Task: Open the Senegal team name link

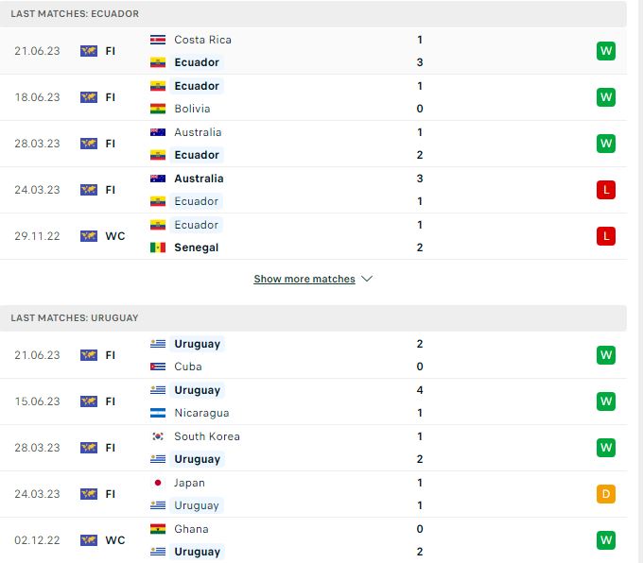Action: 196,247
